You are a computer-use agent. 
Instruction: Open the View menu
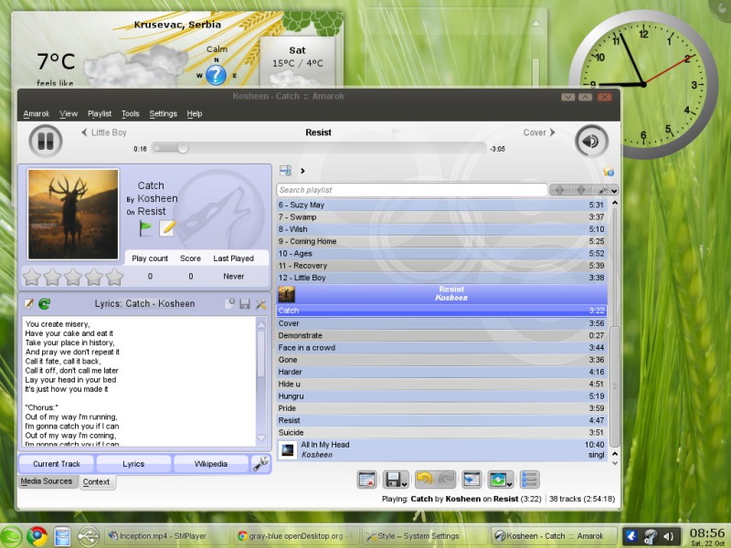[69, 113]
